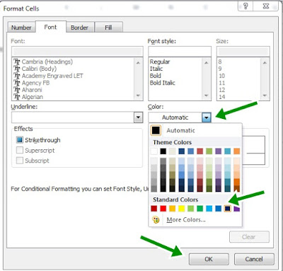Pick the light blue standard color
283x271 pixels.
(209, 209)
